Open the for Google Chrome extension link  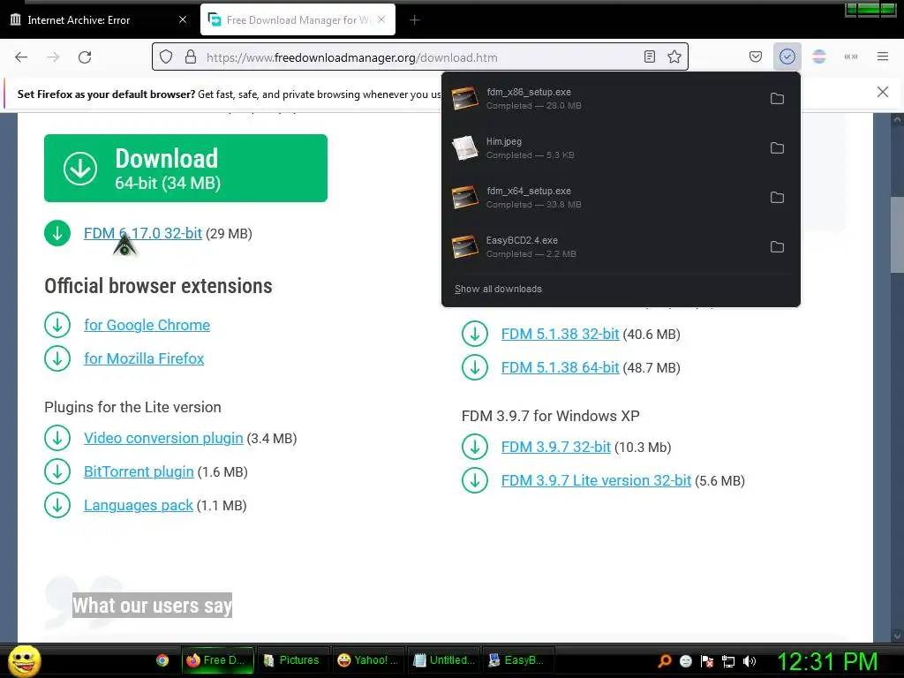147,325
